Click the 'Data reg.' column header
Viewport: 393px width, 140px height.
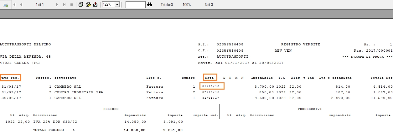10,77
